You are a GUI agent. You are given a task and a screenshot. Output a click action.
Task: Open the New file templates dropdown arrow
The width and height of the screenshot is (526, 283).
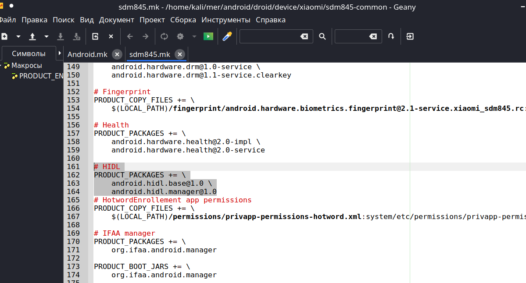tap(18, 36)
